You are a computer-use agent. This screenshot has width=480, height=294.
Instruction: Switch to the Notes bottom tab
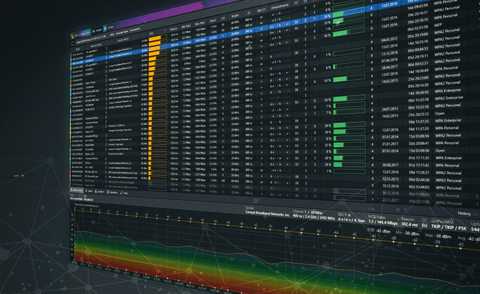coord(124,193)
